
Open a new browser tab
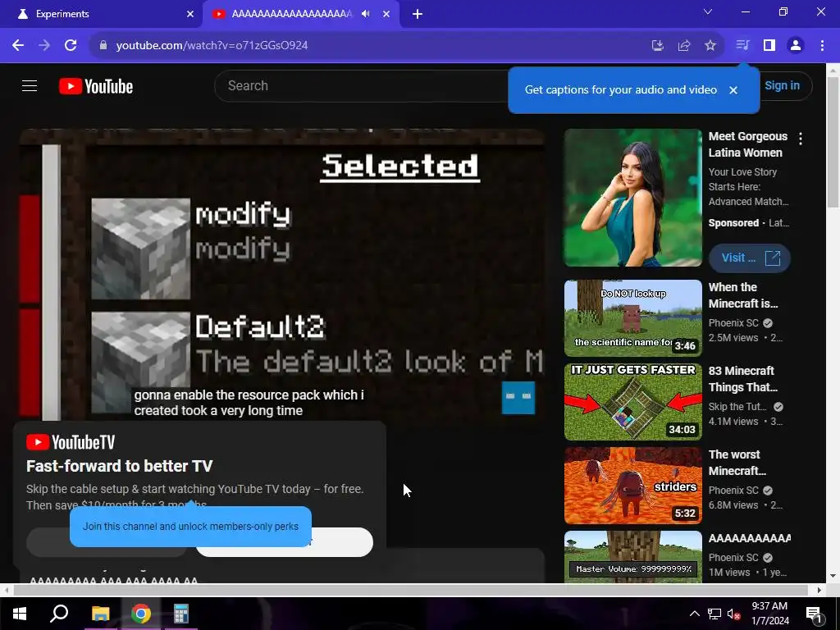pos(418,14)
